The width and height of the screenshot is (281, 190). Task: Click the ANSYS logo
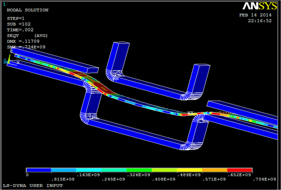(x=260, y=6)
